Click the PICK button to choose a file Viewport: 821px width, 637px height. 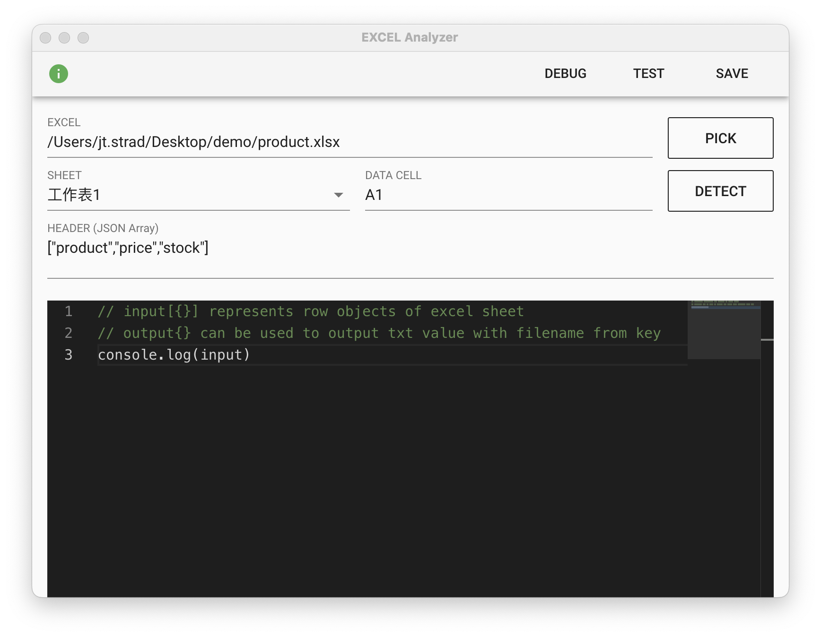(x=720, y=138)
